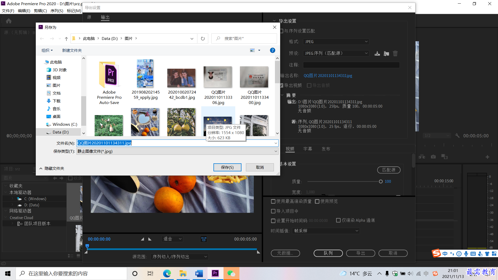The height and width of the screenshot is (280, 498).
Task: Open the 预设 JPEG 序列 dropdown
Action: [336, 53]
